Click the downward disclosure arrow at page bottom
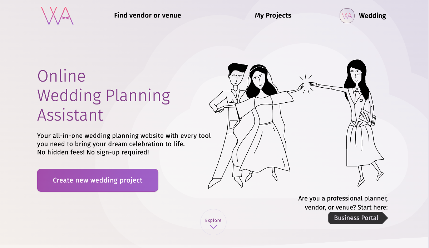This screenshot has height=248, width=429. point(213,226)
